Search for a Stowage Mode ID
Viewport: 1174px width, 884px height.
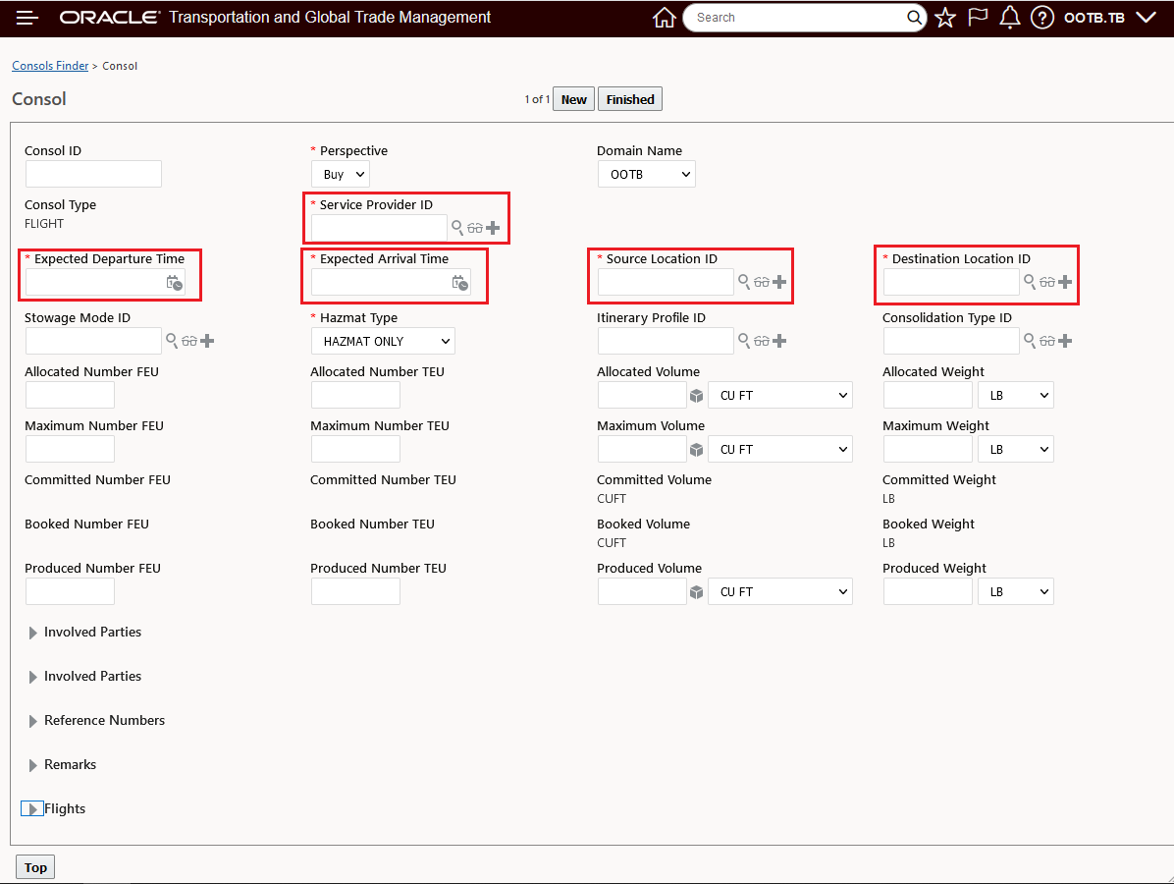tap(172, 340)
